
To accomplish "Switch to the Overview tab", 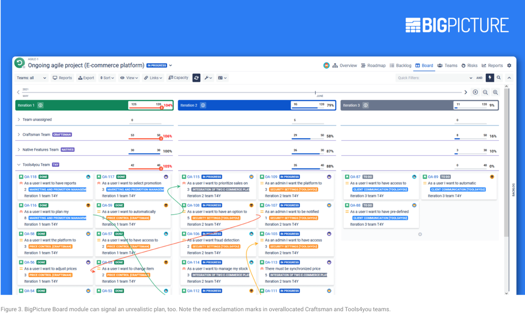I will coord(345,66).
